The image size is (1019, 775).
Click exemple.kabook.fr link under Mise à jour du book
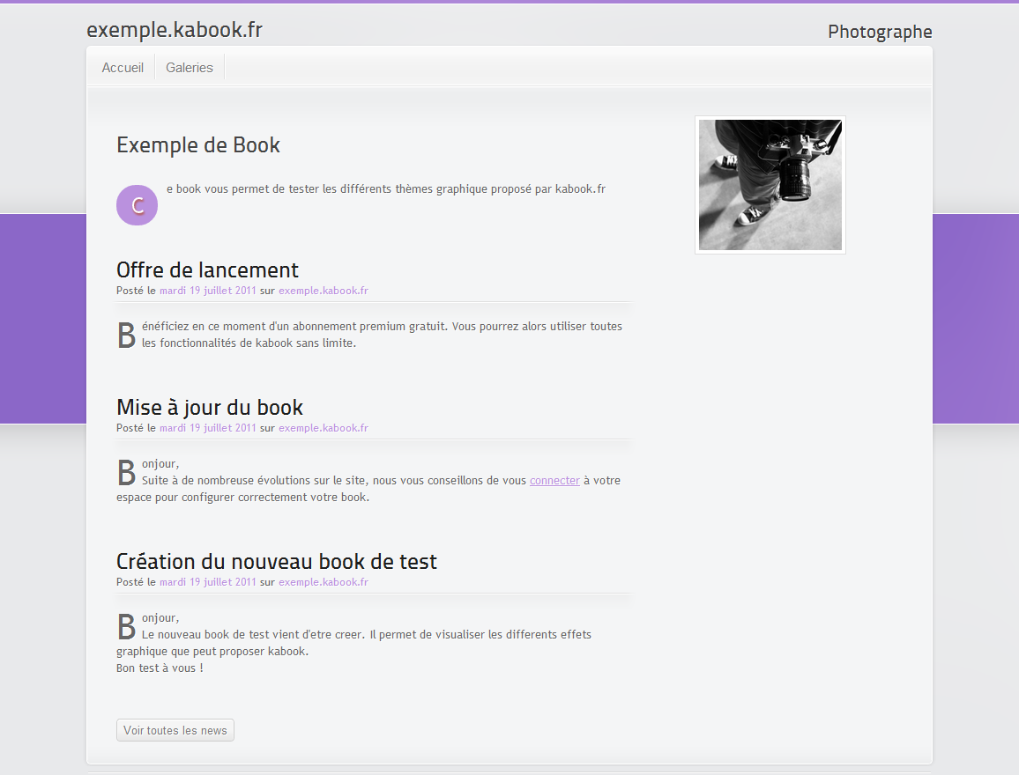(324, 428)
